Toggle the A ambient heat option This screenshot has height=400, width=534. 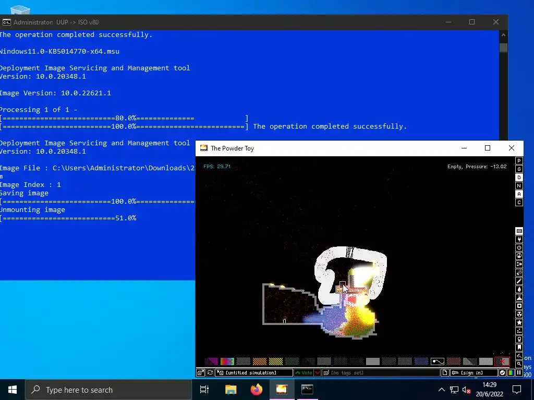(x=519, y=194)
